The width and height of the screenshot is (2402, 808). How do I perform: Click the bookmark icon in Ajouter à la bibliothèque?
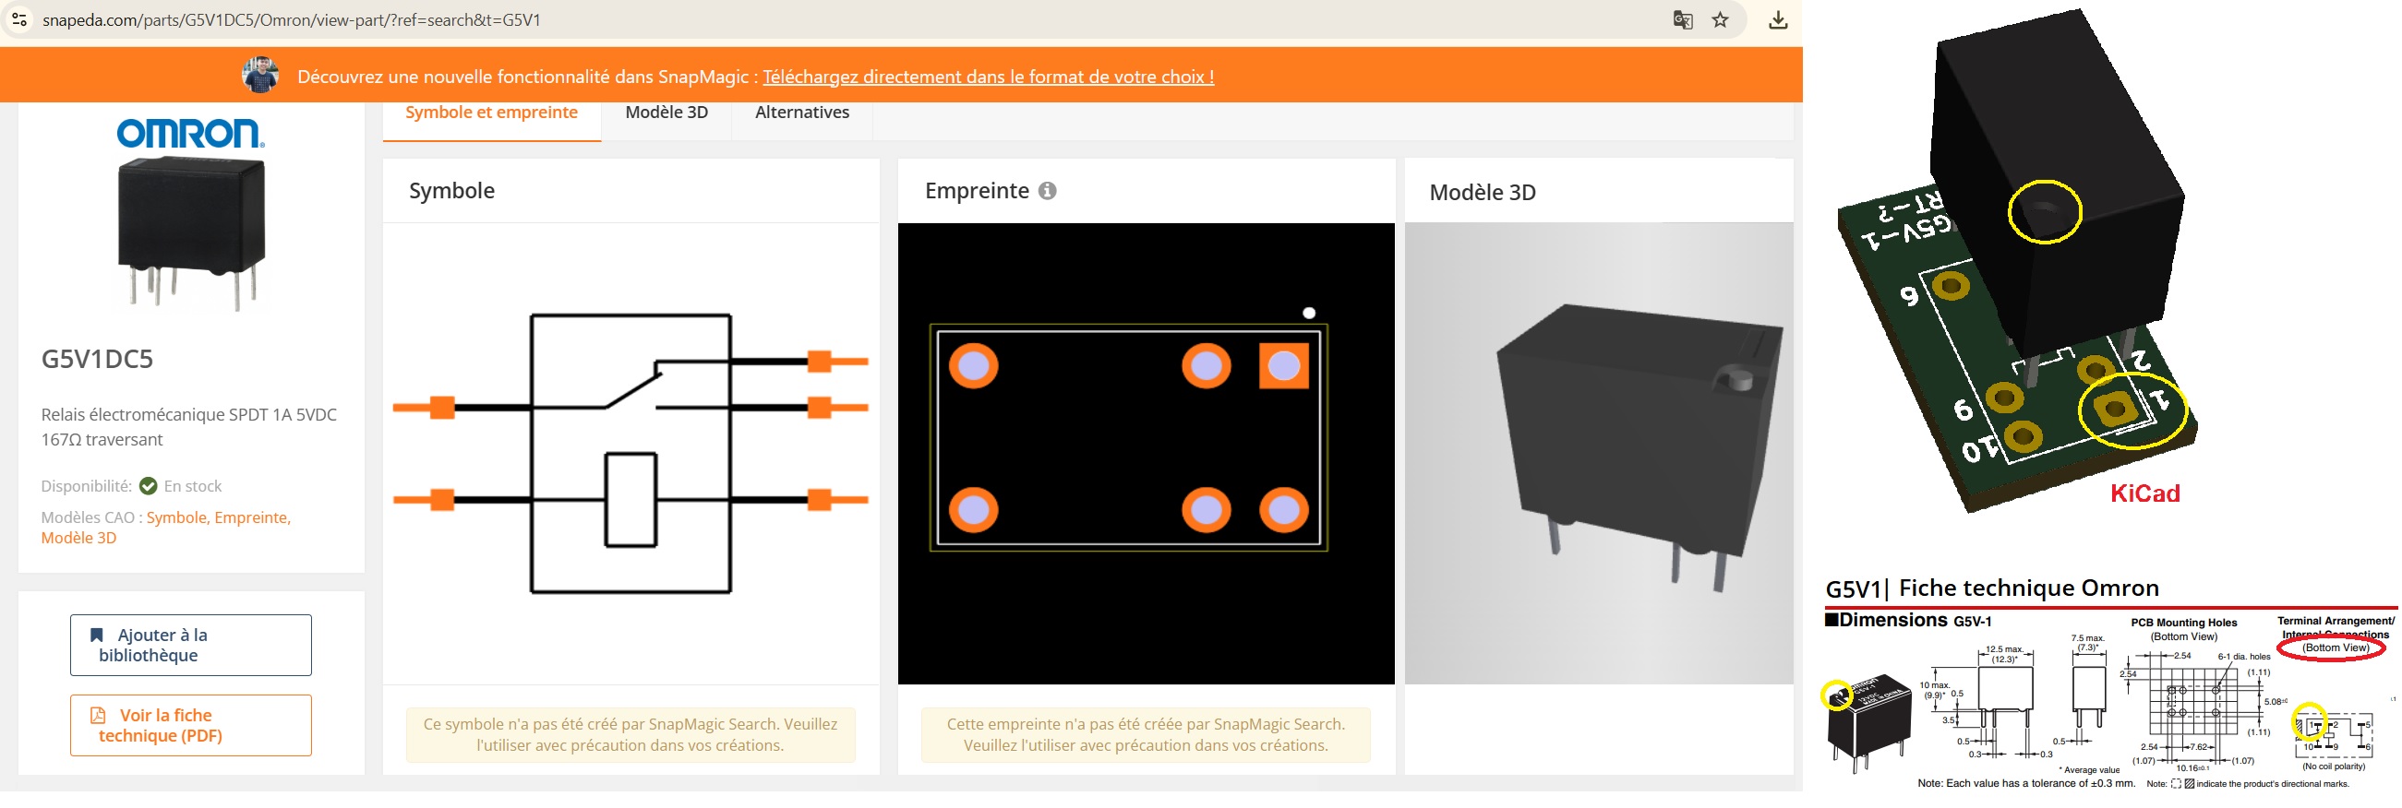[96, 636]
